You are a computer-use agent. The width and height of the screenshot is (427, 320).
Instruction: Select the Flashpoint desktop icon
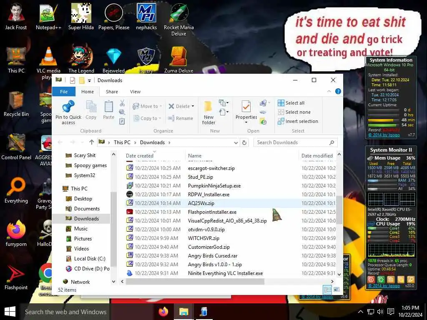point(16,277)
